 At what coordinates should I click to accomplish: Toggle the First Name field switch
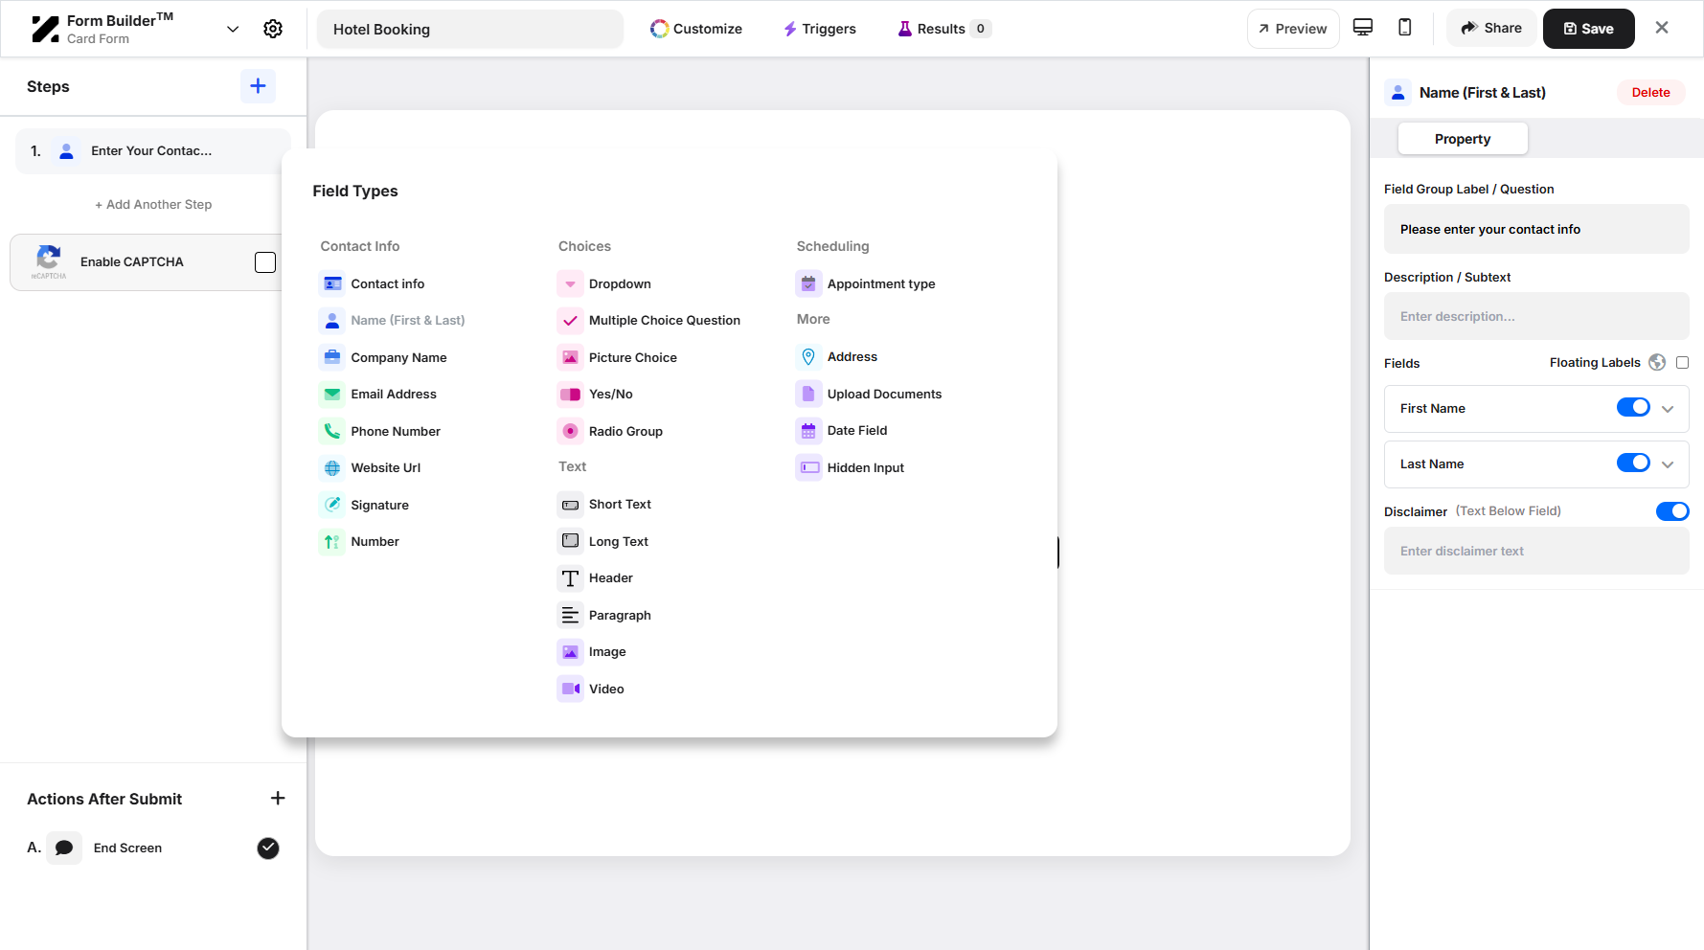click(x=1633, y=408)
